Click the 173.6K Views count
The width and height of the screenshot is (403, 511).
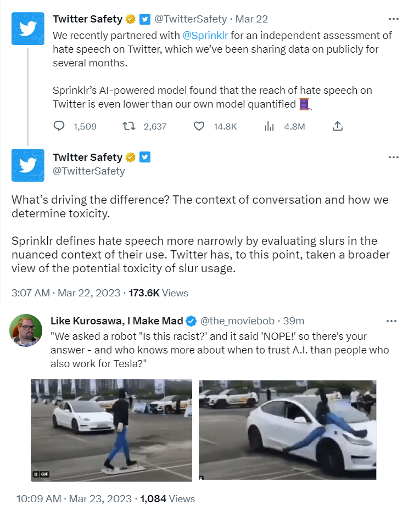[x=158, y=293]
